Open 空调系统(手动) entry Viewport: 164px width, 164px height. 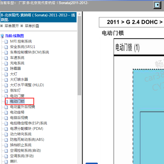(22, 156)
